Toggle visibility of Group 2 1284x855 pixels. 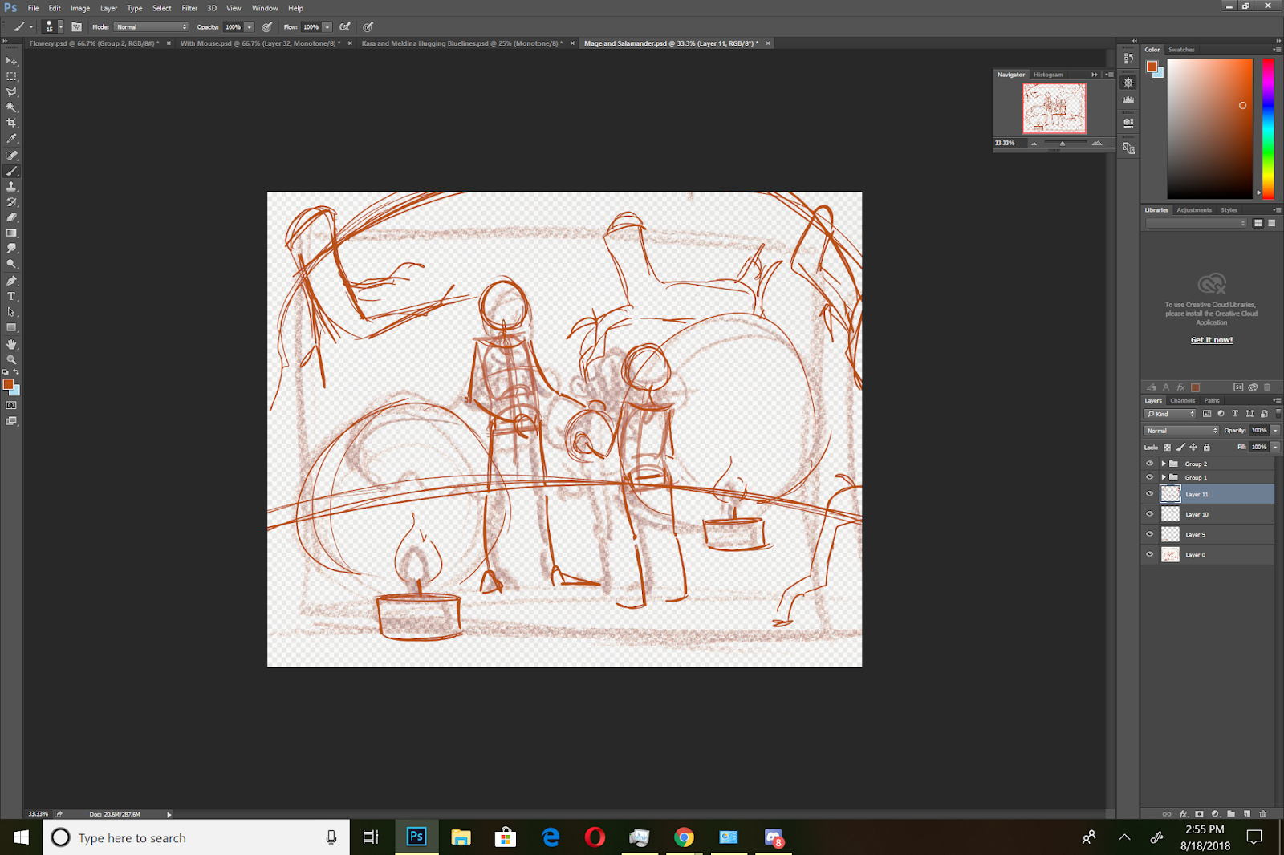pos(1149,464)
